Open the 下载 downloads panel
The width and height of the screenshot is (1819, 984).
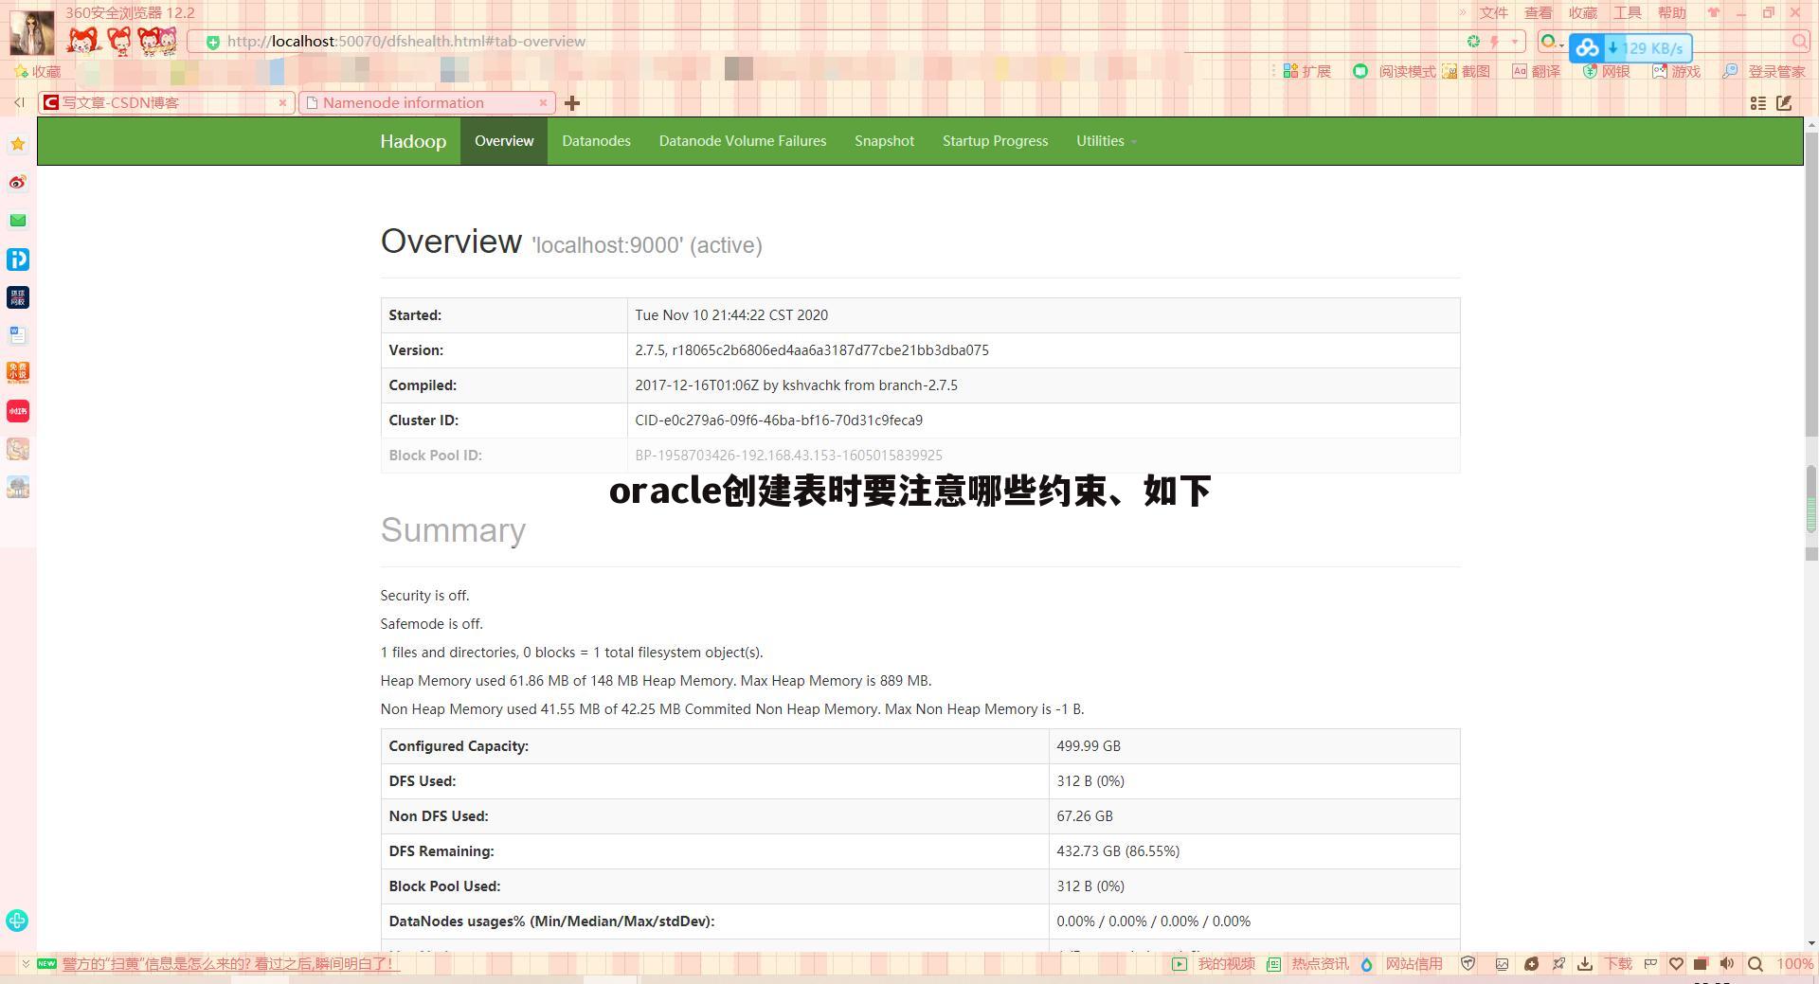click(1620, 963)
